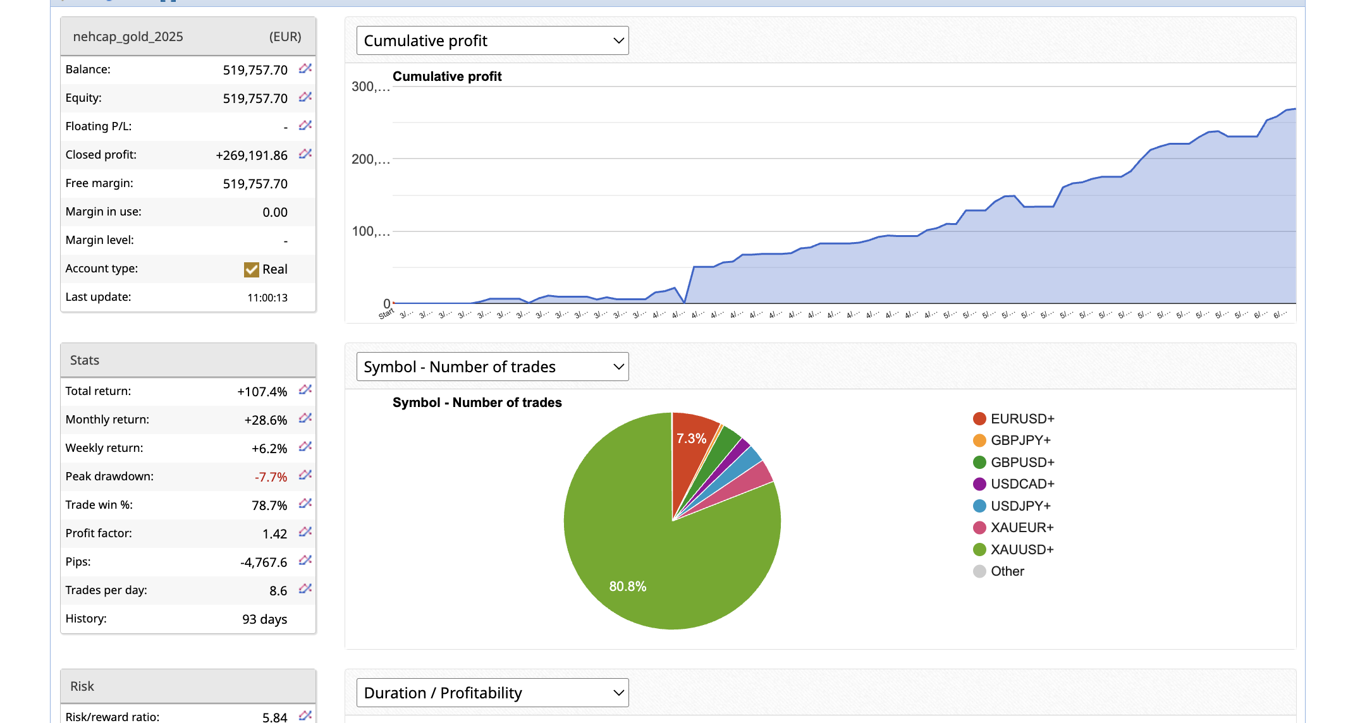Click chart icon beside Equity value
The width and height of the screenshot is (1372, 723).
(x=305, y=97)
